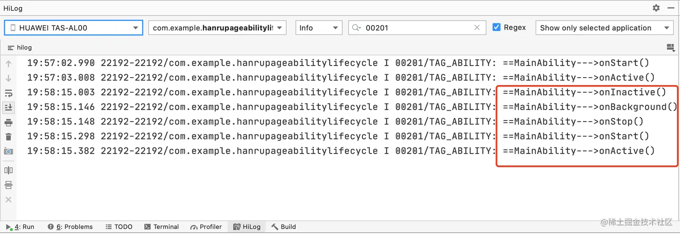This screenshot has width=680, height=234.
Task: Click the split view icon below camera
Action: click(x=8, y=170)
